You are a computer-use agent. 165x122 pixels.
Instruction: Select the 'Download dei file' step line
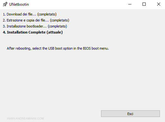30,14
